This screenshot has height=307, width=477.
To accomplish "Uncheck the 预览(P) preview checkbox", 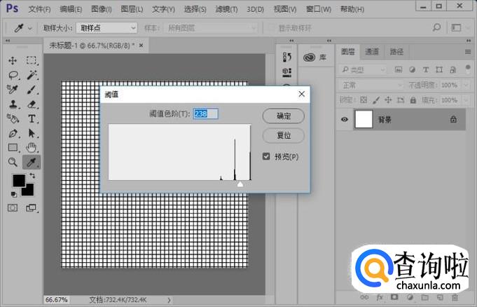I will coord(266,156).
